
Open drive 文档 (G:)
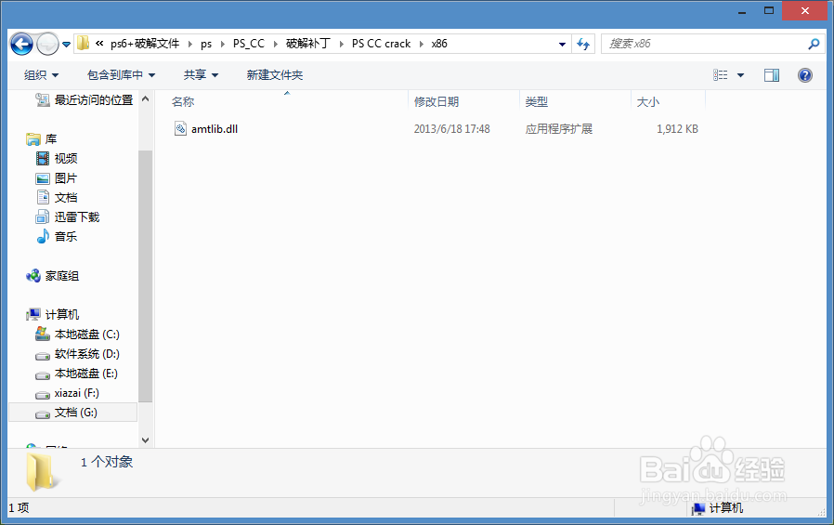76,413
